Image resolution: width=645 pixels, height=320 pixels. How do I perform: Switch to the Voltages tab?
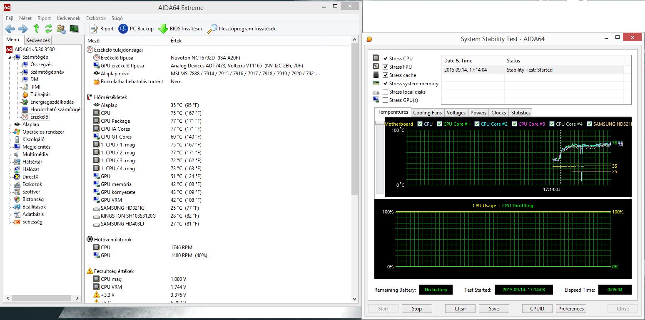456,113
